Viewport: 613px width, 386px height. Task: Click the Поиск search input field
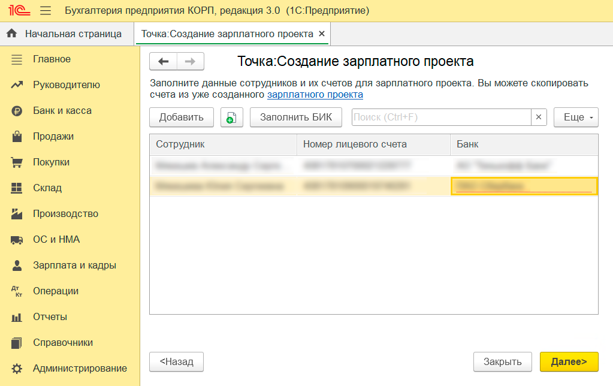[x=440, y=117]
